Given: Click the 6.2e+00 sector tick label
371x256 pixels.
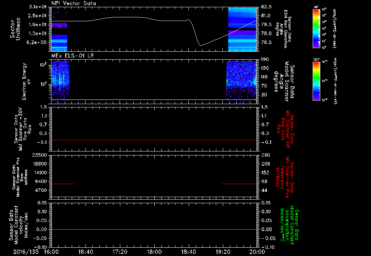Looking at the screenshot, I should (37, 43).
